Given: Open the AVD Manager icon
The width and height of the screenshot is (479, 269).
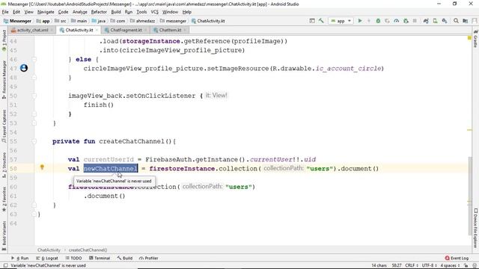Looking at the screenshot, I should [435, 21].
